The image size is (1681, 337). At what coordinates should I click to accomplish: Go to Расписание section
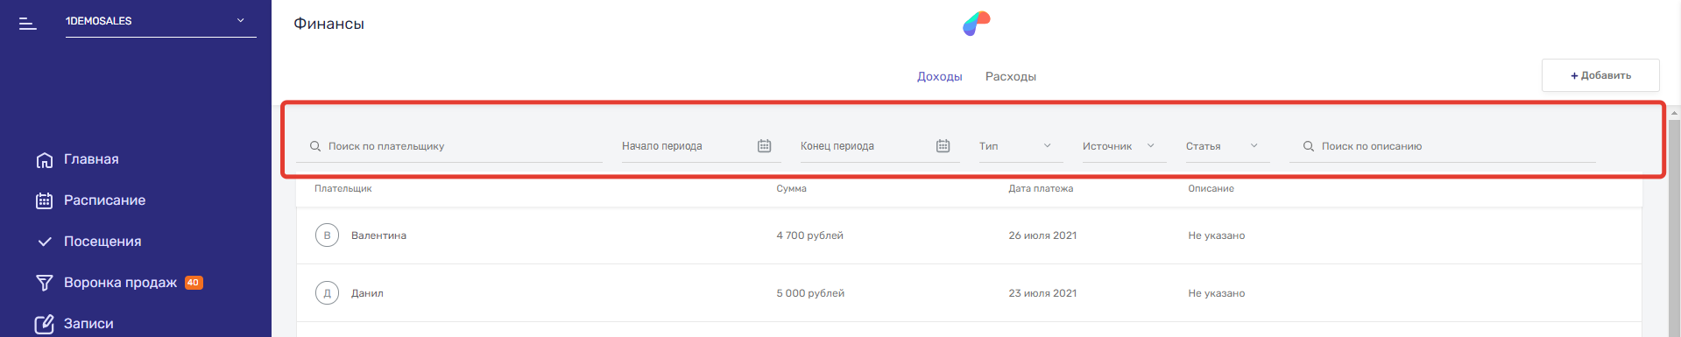click(x=104, y=200)
